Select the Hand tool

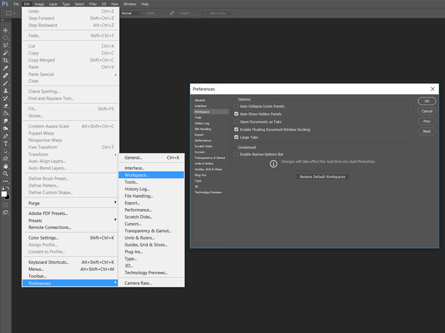(6, 166)
